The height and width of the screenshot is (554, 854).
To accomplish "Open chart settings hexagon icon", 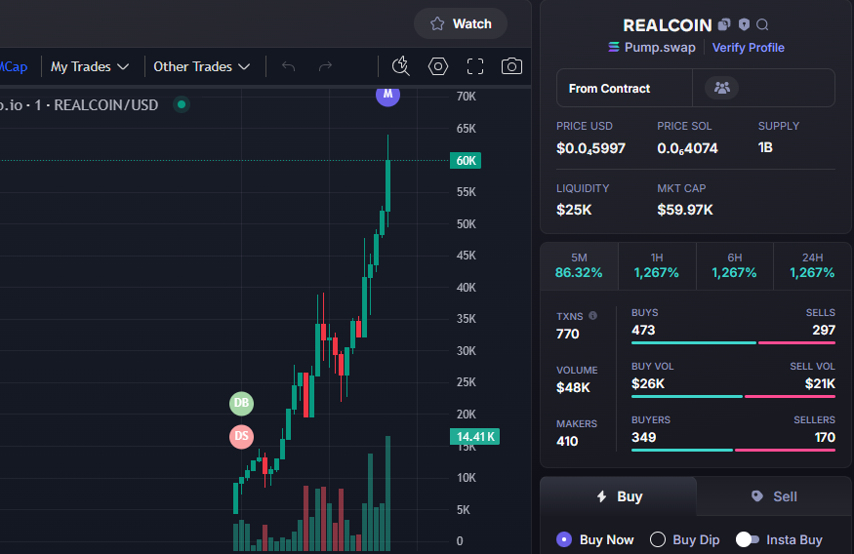I will [438, 66].
